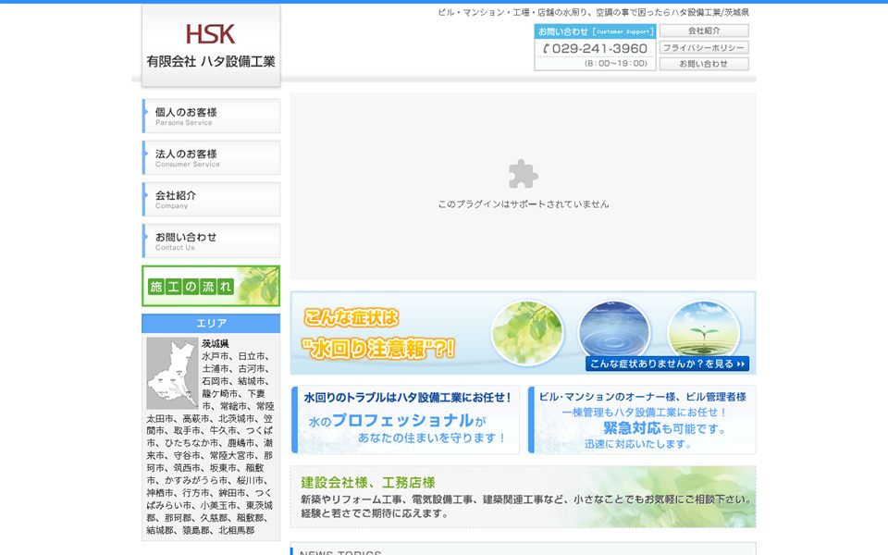The height and width of the screenshot is (555, 888).
Task: Click the header tagline ビル・マンション・工場
Action: click(x=593, y=12)
